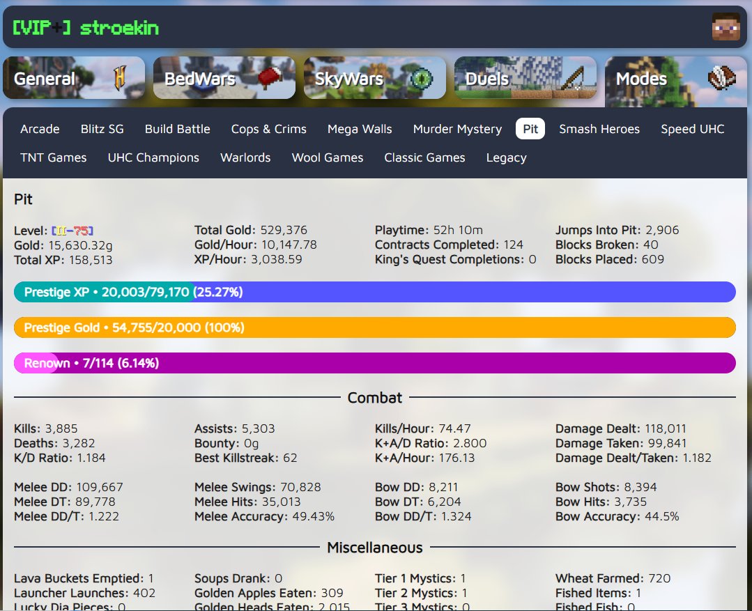Viewport: 752px width, 611px height.
Task: Click the Wheat Farmed: 720 stat
Action: [613, 578]
